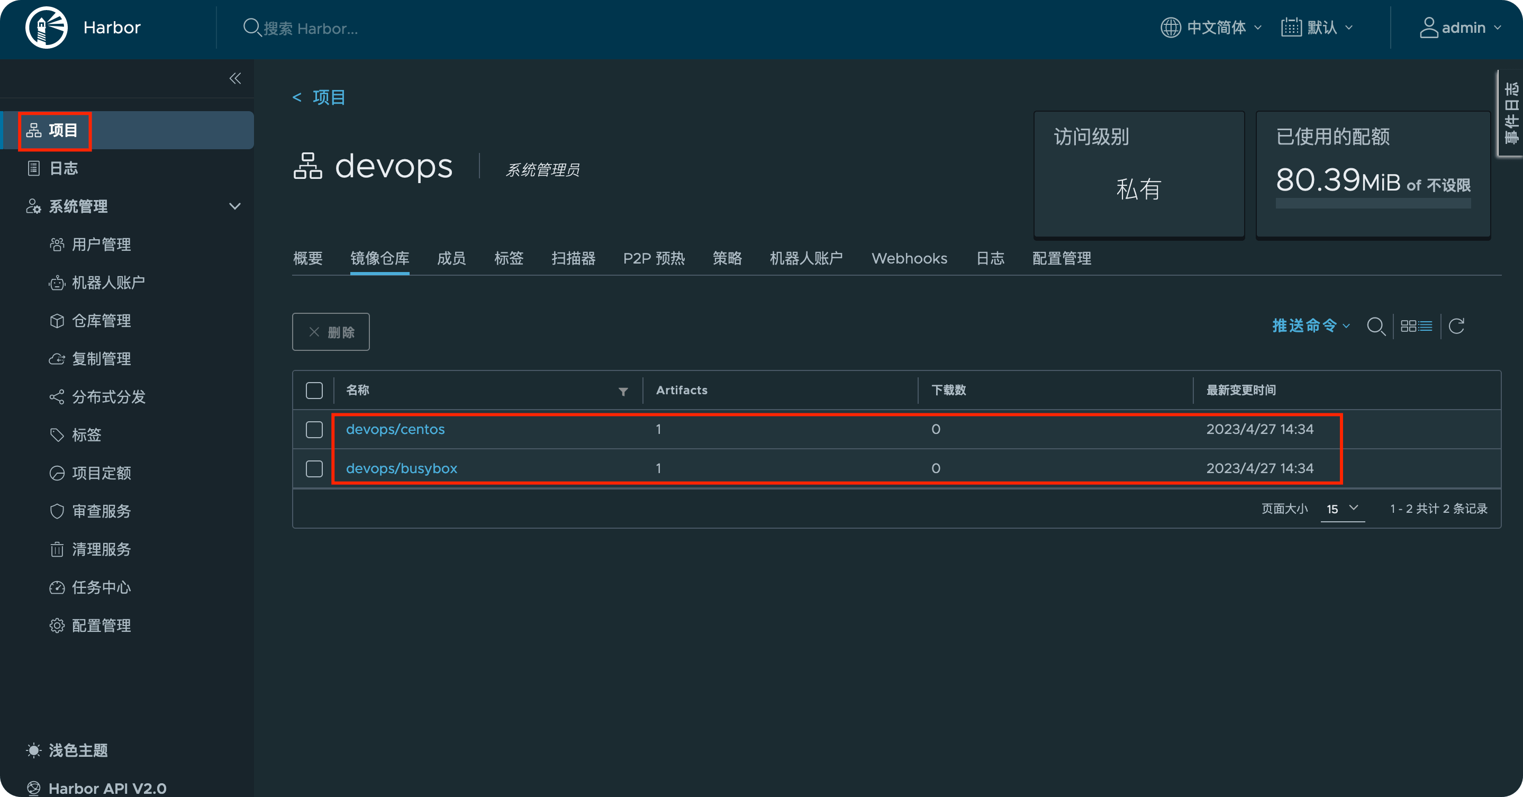
Task: Go back via the < 项目 link
Action: point(319,97)
